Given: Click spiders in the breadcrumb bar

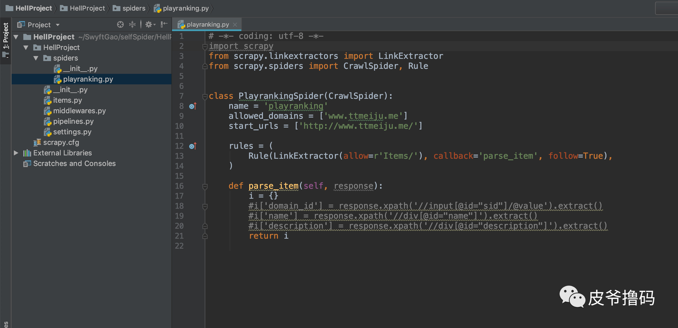Looking at the screenshot, I should [x=133, y=8].
